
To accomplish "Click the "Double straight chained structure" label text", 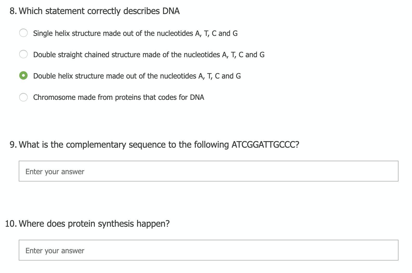I will [149, 55].
